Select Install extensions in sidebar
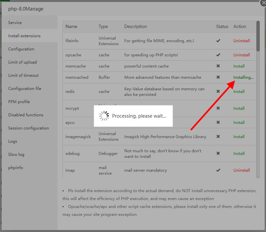This screenshot has width=266, height=232. tap(24, 36)
